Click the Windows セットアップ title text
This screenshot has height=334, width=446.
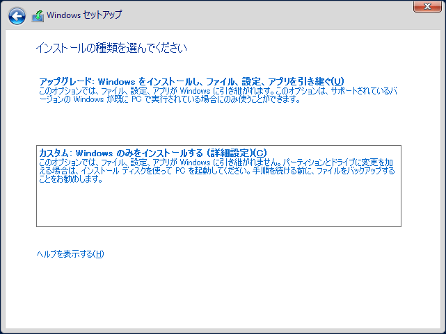(84, 15)
